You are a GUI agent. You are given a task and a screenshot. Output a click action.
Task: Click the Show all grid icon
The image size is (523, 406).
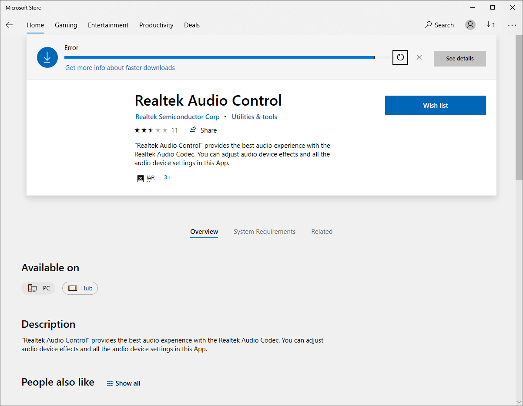pyautogui.click(x=110, y=383)
